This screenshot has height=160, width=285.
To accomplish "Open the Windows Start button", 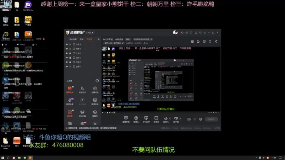I will pos(2,158).
